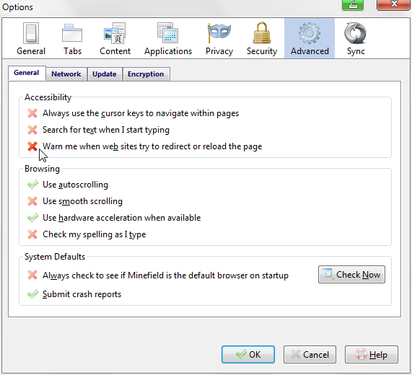Screen dimensions: 412x375
Task: Switch to the Update sub-tab
Action: click(105, 74)
